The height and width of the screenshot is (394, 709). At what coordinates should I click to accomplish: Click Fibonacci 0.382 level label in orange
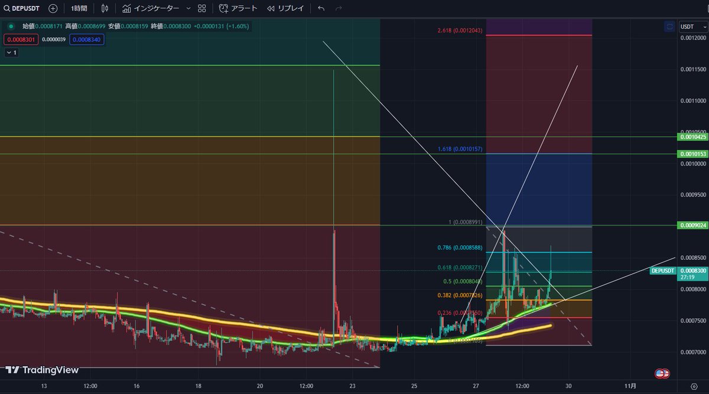point(460,295)
